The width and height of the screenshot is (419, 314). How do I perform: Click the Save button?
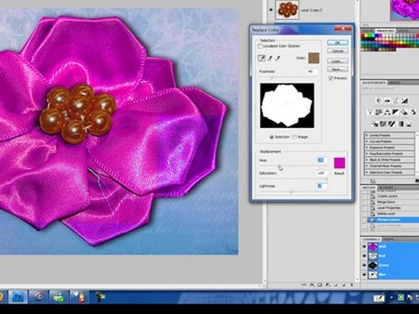[x=338, y=70]
